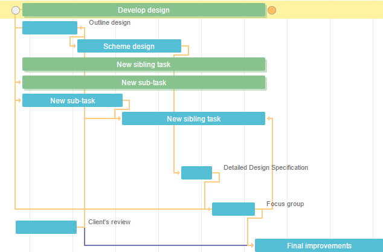The height and width of the screenshot is (252, 383).
Task: Click the Outline design label
Action: (109, 22)
